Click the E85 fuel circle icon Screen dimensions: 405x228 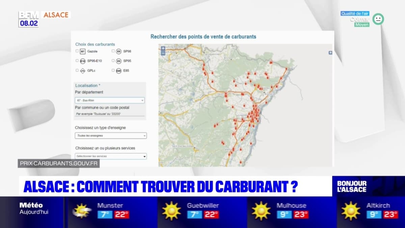pyautogui.click(x=118, y=71)
